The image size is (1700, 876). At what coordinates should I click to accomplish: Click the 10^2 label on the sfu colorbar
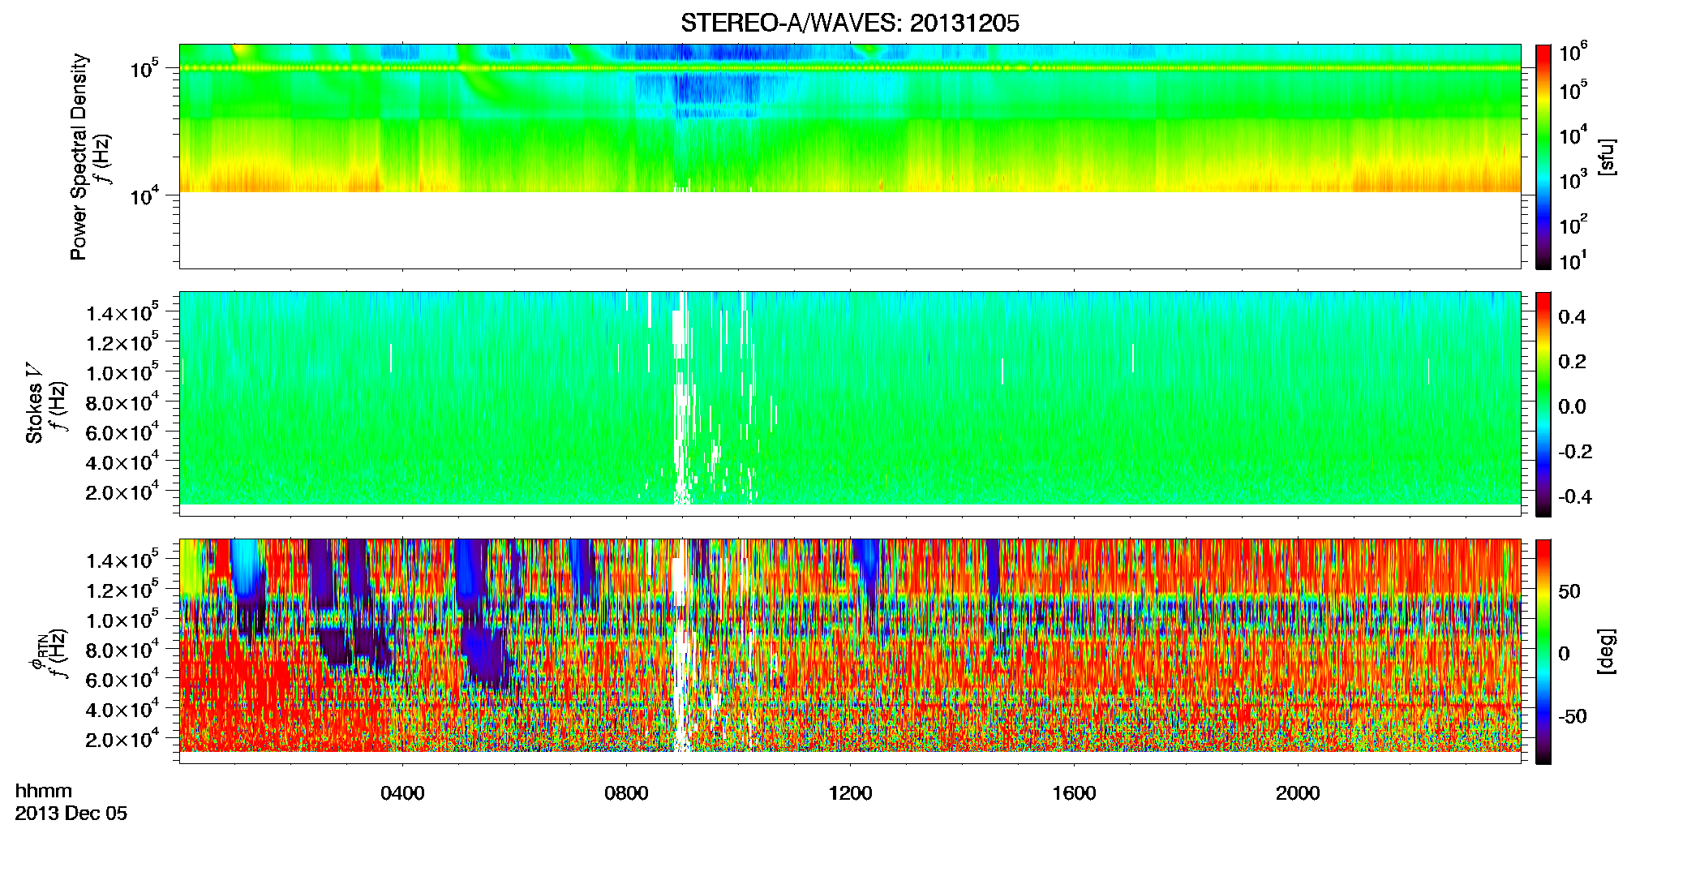1574,225
